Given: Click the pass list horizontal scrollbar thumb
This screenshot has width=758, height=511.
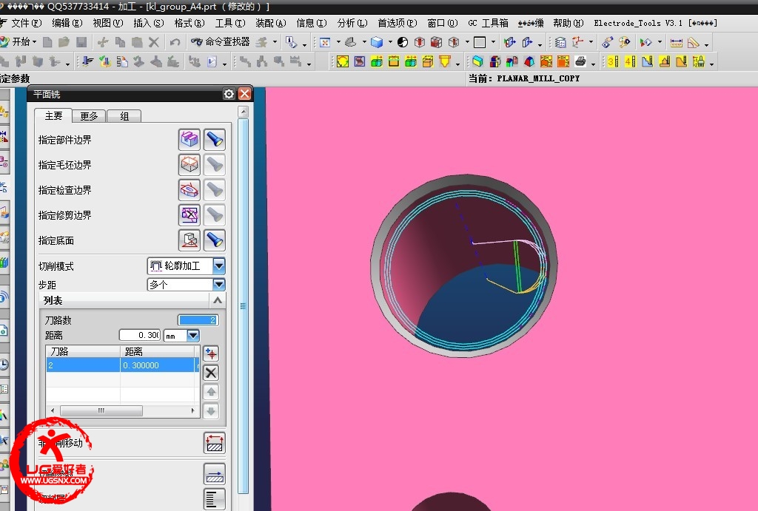Looking at the screenshot, I should click(101, 410).
